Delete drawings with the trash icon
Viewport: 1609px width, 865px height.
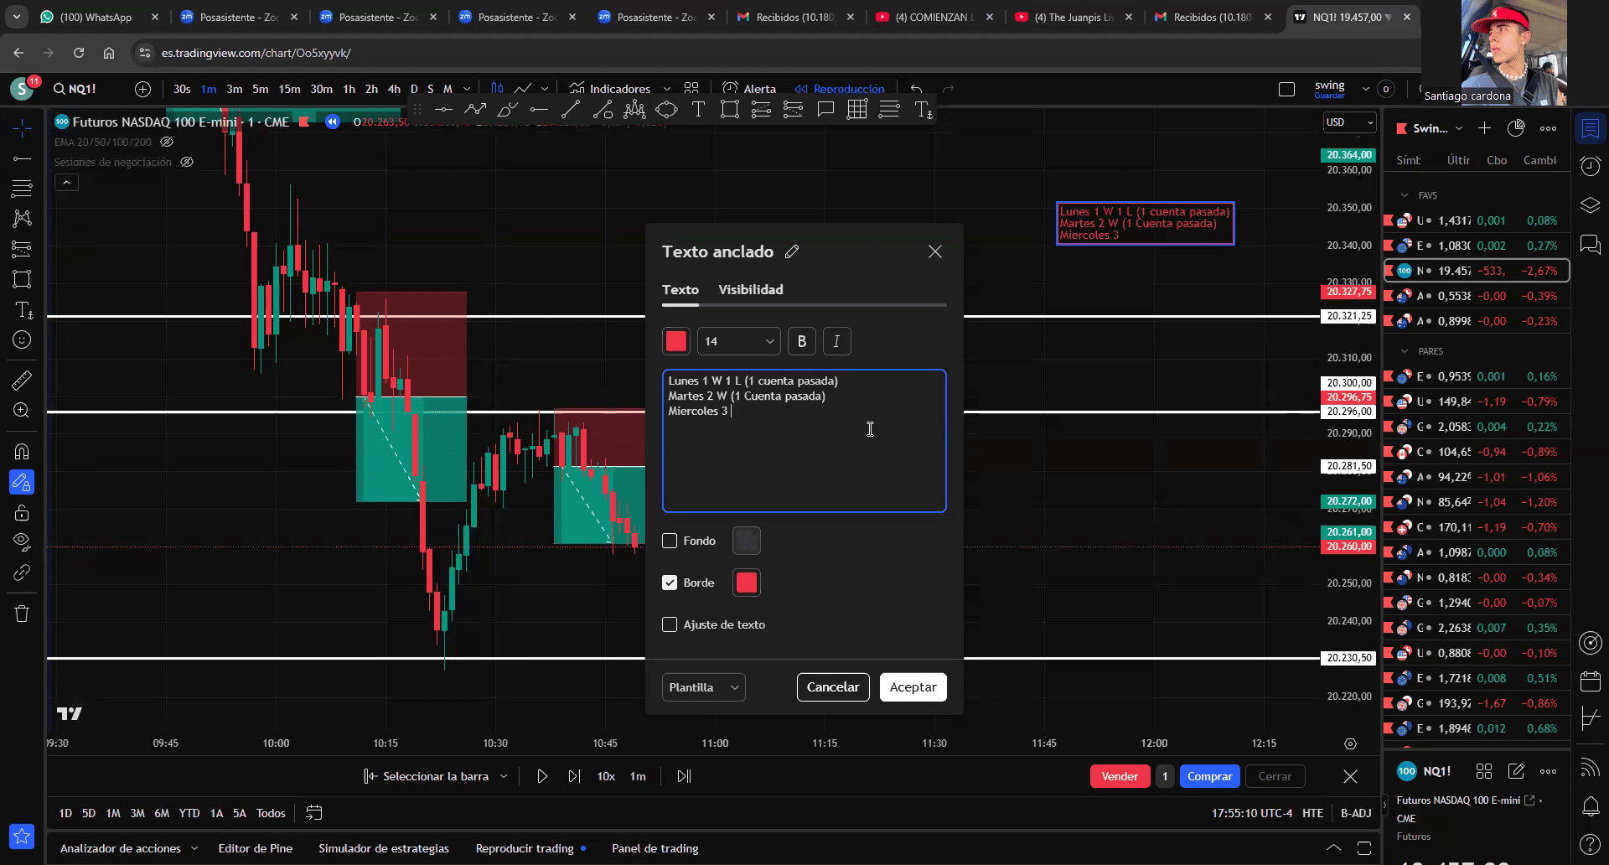click(22, 614)
